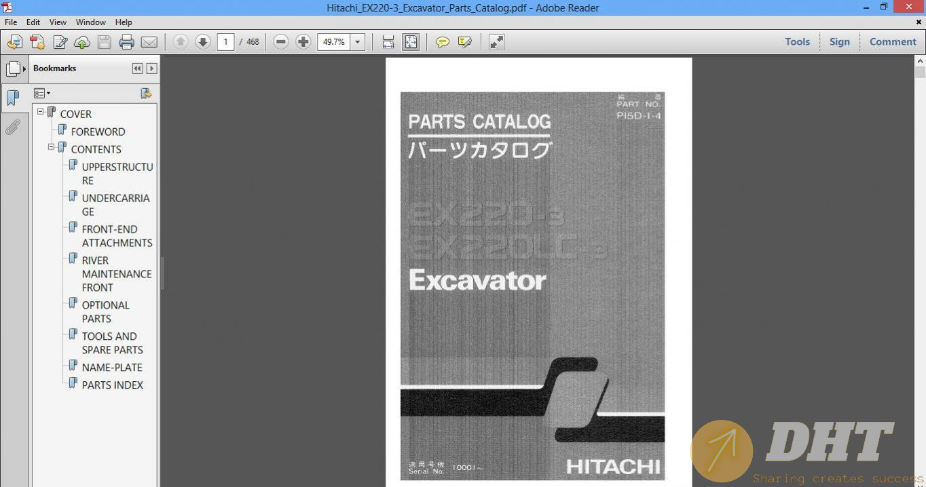Screen dimensions: 926x487
Task: Open the RIVER MAINTENANCE FRONT bookmark
Action: tap(117, 274)
